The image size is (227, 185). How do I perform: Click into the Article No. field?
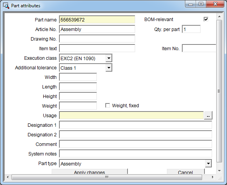pos(97,29)
